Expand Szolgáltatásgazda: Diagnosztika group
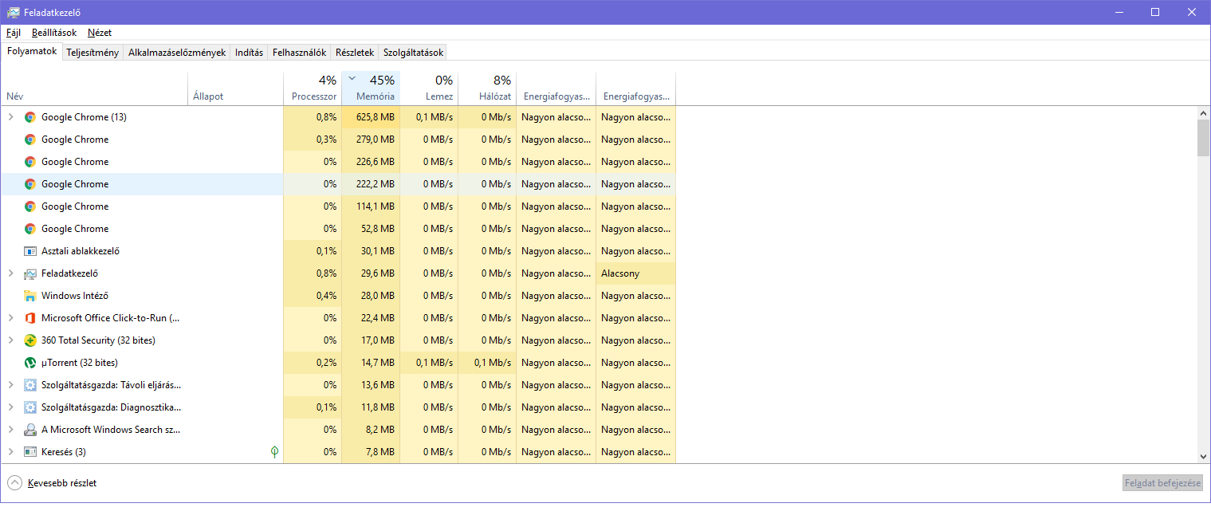Viewport: 1211px width, 519px height. (x=10, y=407)
